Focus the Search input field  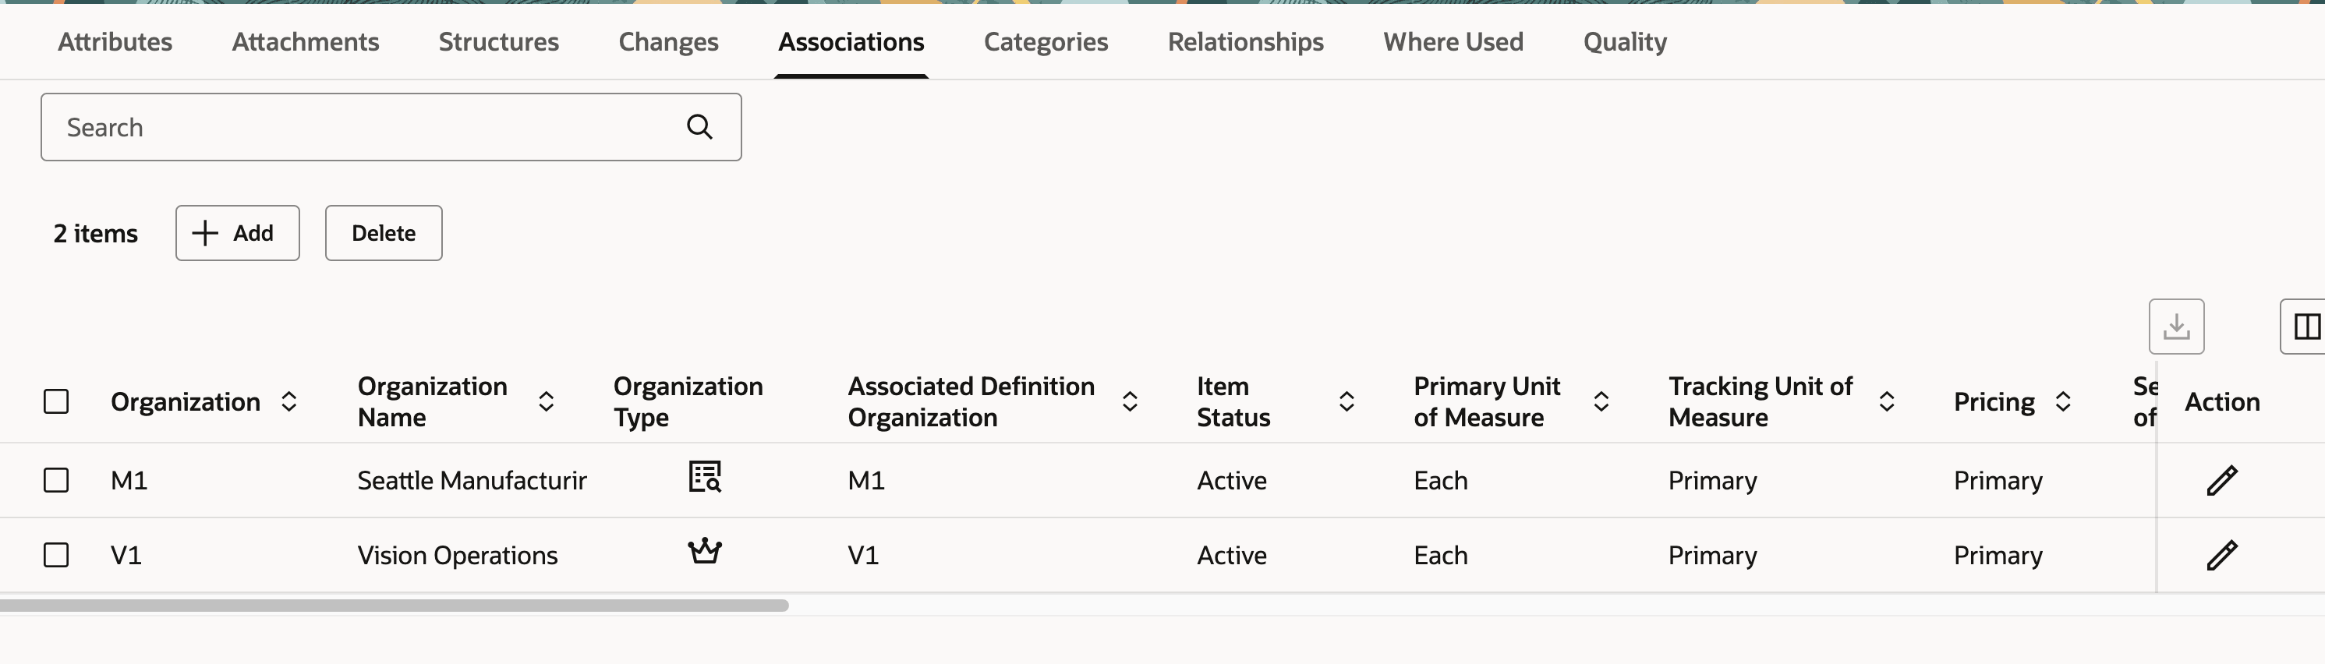361,127
